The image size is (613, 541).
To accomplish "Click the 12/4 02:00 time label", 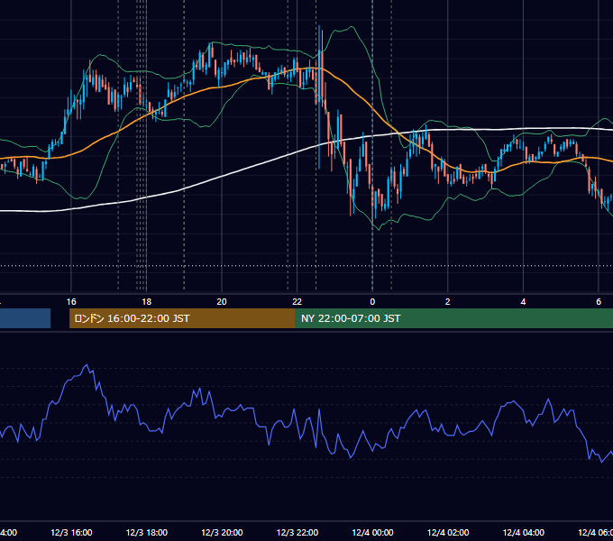I will (448, 532).
